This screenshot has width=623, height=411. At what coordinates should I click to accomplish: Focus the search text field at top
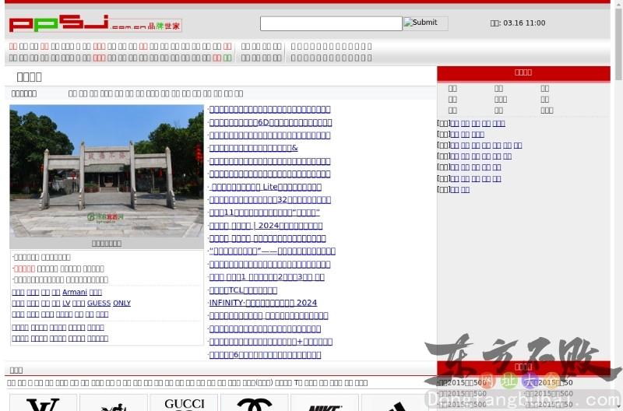331,23
